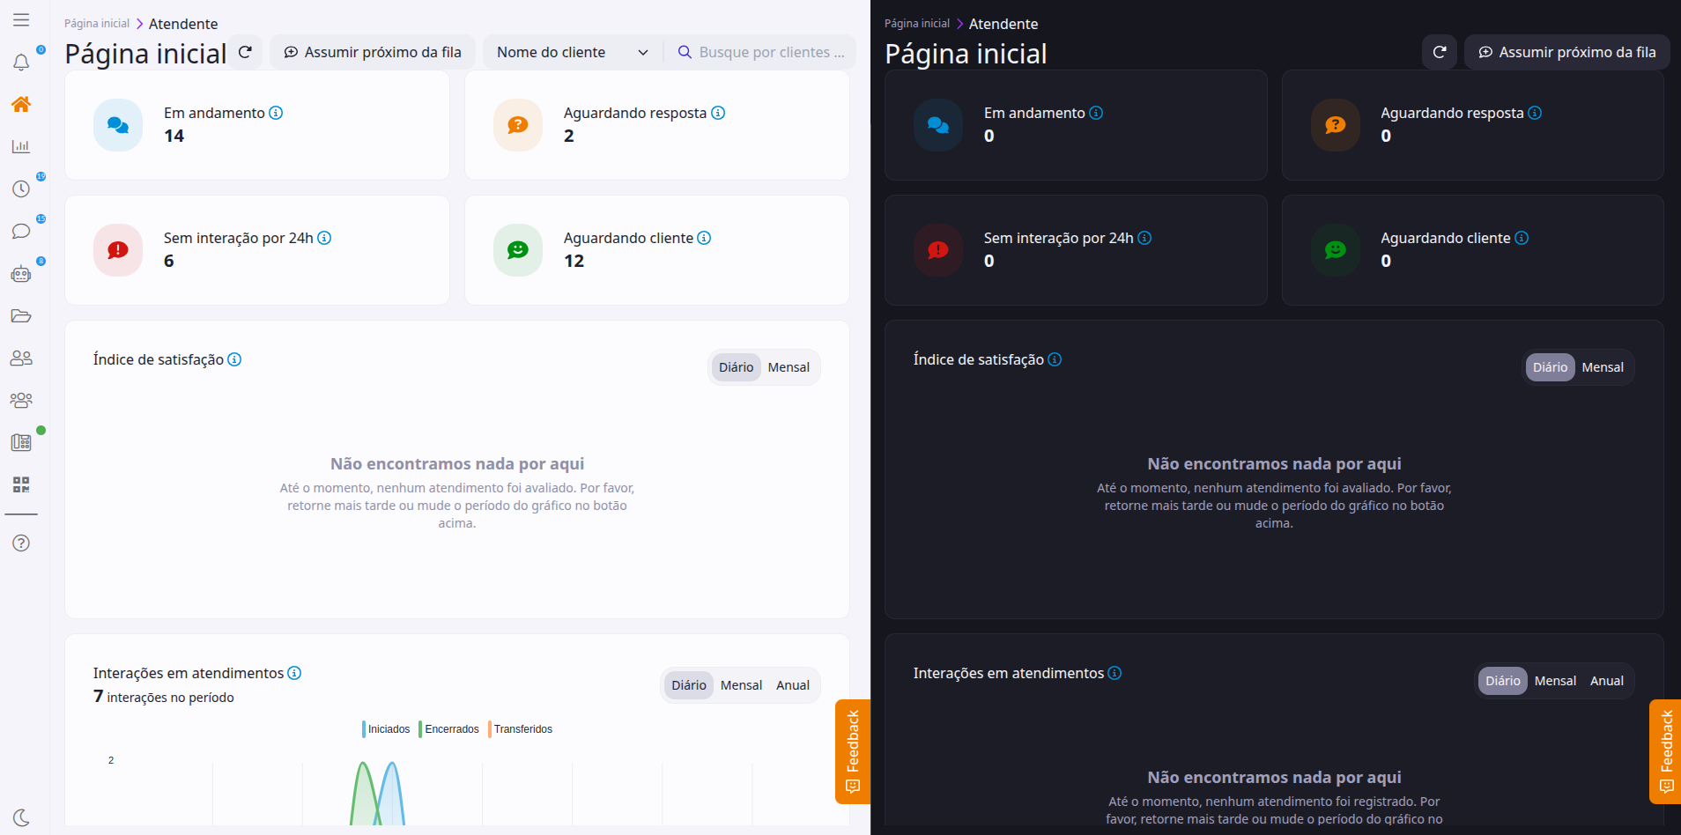This screenshot has height=835, width=1681.
Task: Open the Feedback tab in dark panel
Action: tap(1665, 751)
